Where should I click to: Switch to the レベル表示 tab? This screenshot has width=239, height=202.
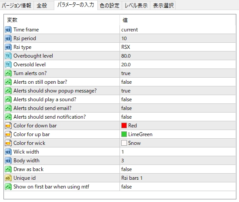(136, 6)
